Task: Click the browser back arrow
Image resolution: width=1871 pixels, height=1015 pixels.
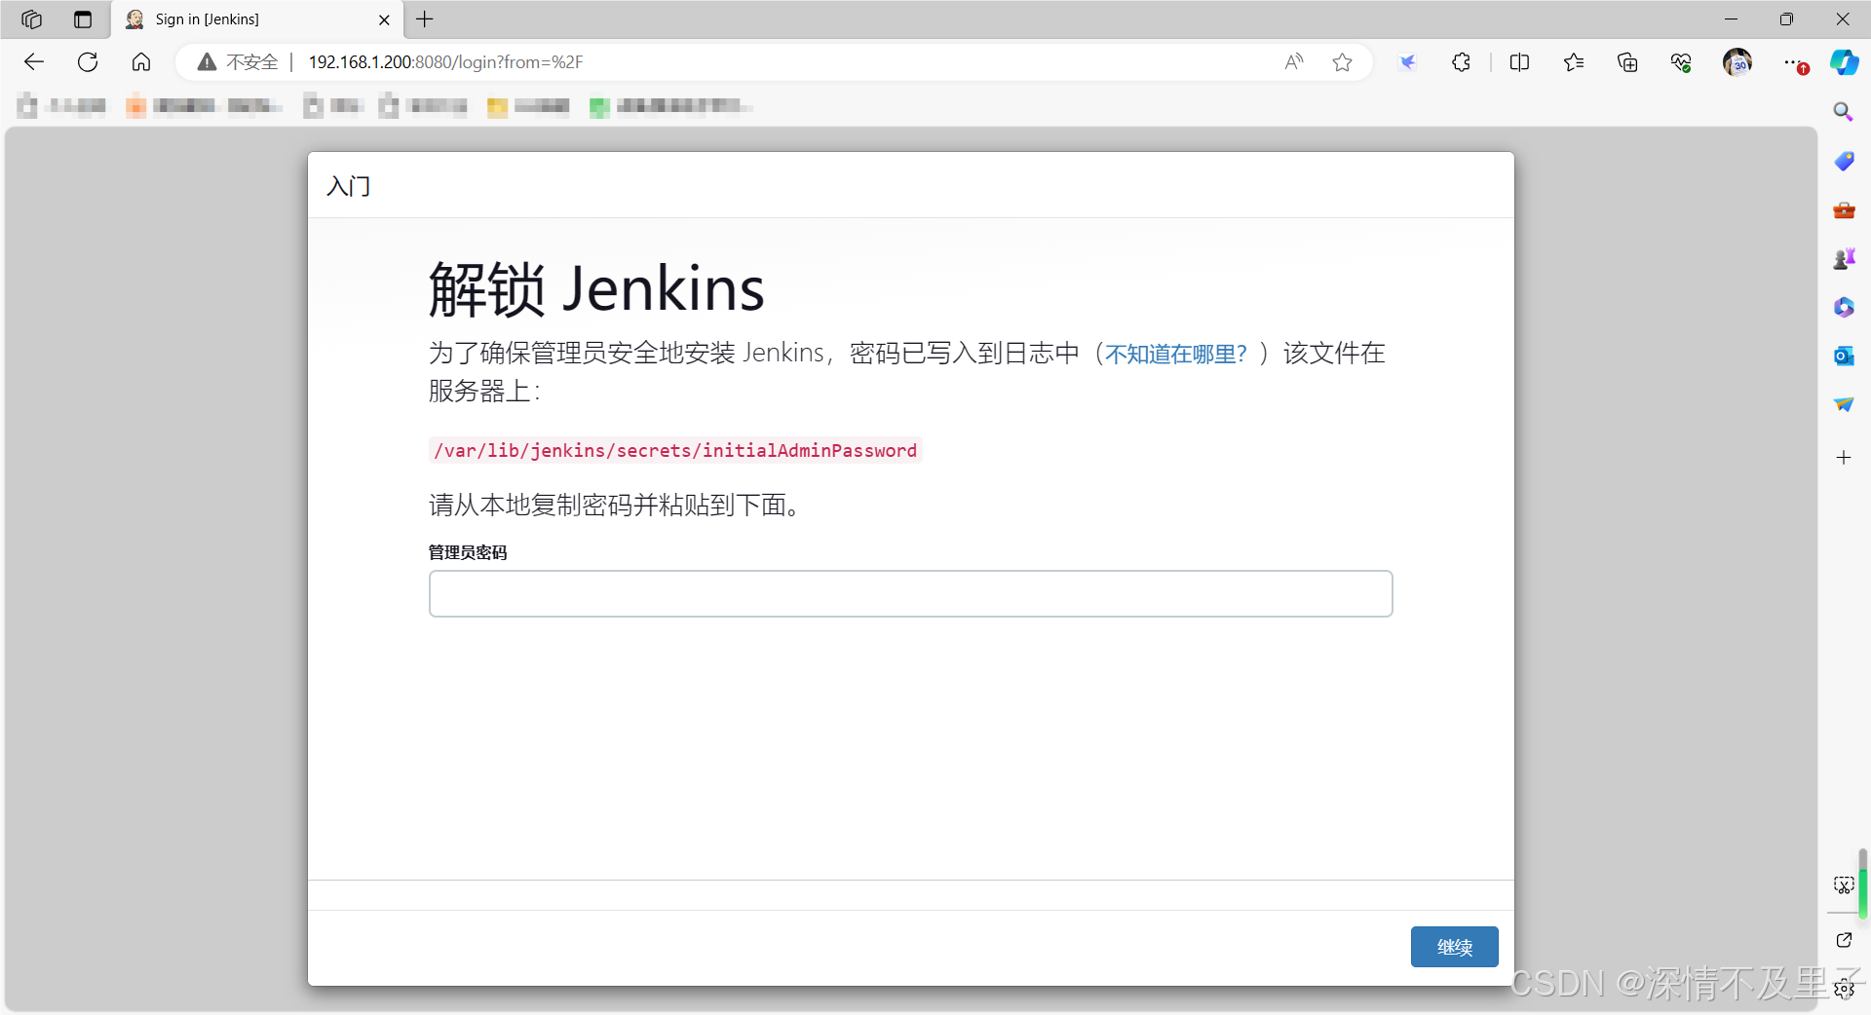Action: [34, 62]
